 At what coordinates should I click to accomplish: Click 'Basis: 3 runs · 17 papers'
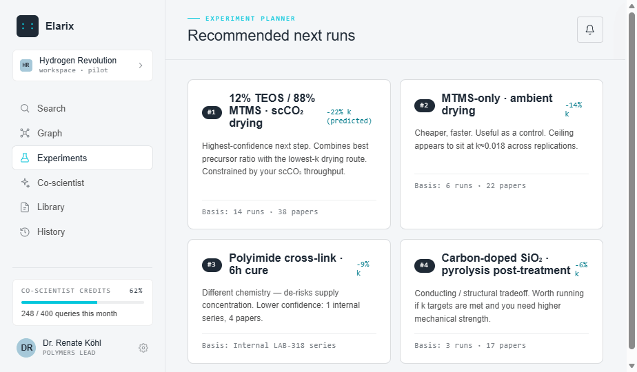(470, 345)
